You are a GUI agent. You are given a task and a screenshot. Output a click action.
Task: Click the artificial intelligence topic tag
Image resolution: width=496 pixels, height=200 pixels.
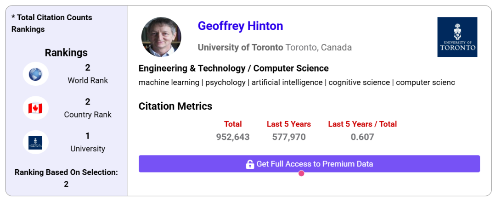(287, 83)
